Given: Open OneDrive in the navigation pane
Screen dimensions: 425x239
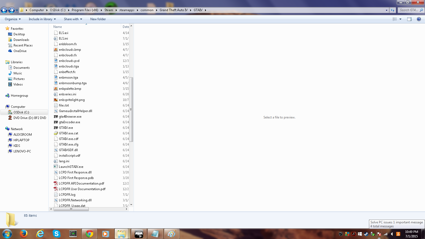Looking at the screenshot, I should (20, 51).
